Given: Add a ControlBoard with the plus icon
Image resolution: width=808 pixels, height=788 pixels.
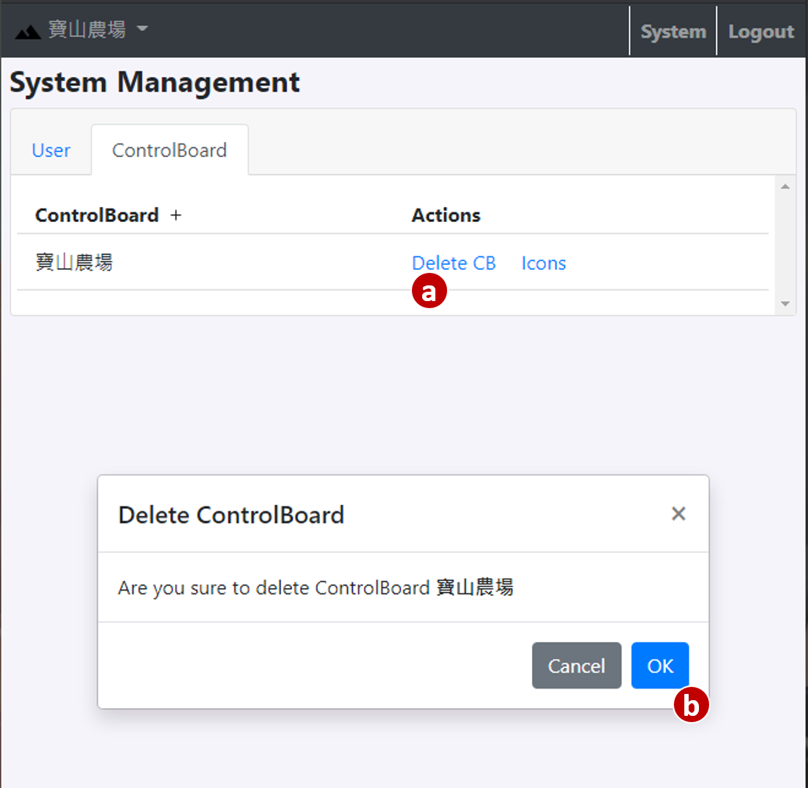Looking at the screenshot, I should pos(176,215).
